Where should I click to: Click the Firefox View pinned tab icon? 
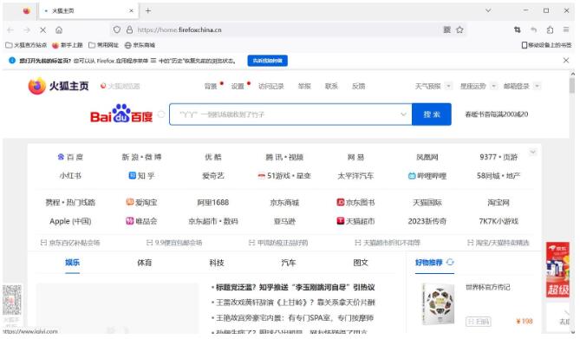pyautogui.click(x=26, y=10)
